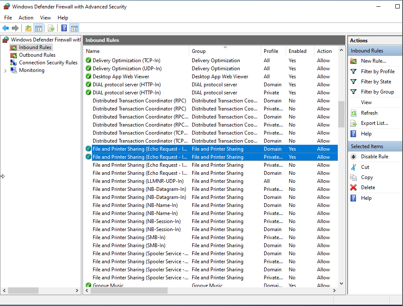Click the Refresh icon in Actions pane
The image size is (403, 306).
[x=353, y=113]
